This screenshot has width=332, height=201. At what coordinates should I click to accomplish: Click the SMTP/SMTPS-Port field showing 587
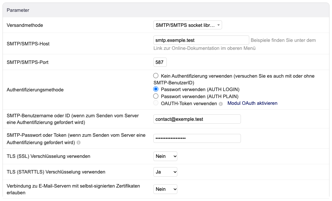pos(160,62)
